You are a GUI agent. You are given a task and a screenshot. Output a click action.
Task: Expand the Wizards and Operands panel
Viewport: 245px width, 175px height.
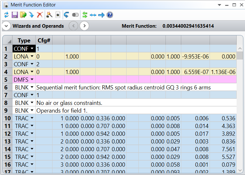6,26
